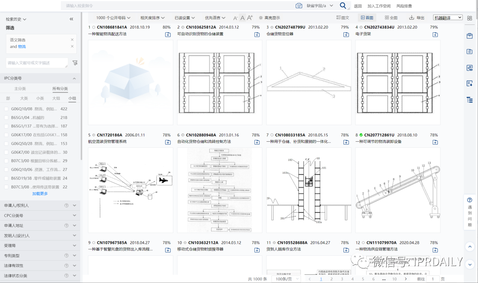Viewport: 478px width, 283px height.
Task: Remove the 'and 物流' filter with its X
Action: coord(72,46)
